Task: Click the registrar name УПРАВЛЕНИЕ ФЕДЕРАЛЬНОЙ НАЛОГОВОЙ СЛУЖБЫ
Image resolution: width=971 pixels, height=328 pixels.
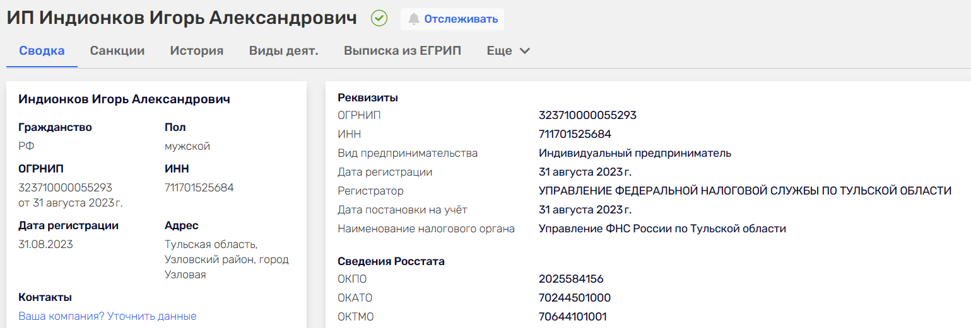Action: click(744, 191)
